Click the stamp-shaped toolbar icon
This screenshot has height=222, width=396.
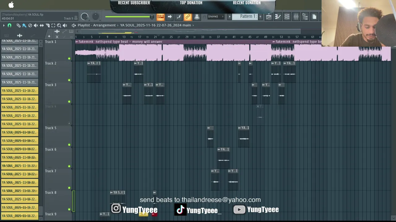click(197, 17)
